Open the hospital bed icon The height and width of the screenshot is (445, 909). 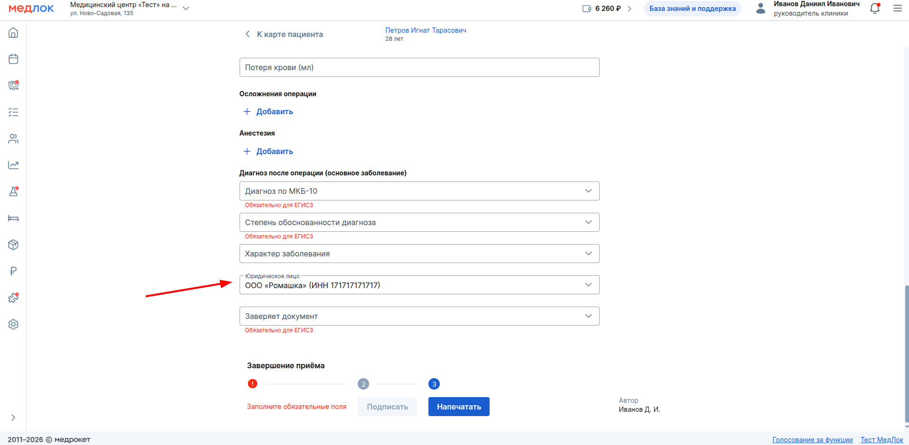(13, 218)
